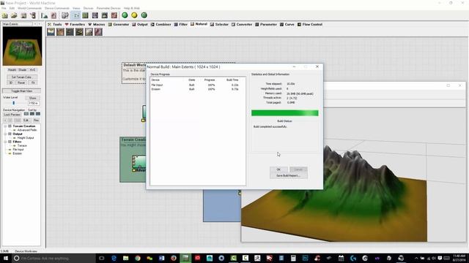Switch to Explorer View toolbar icon

click(x=95, y=15)
